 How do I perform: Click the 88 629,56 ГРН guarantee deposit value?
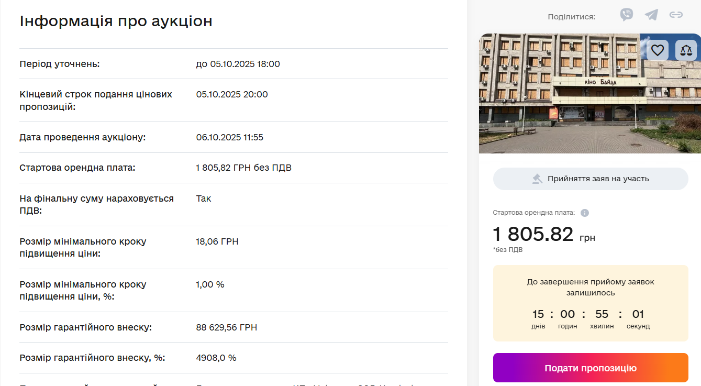point(226,327)
